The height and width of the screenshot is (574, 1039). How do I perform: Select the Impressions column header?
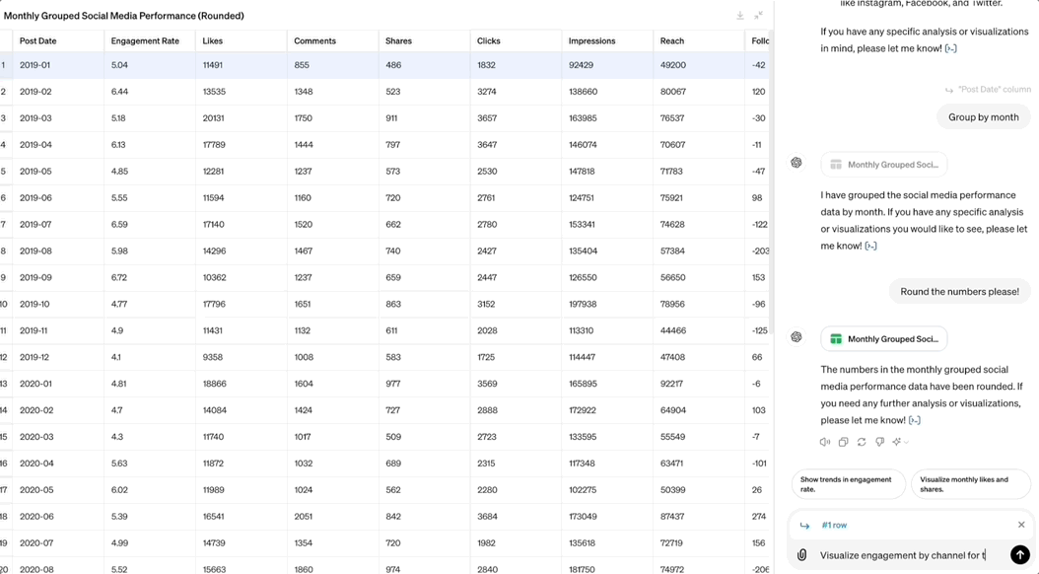tap(591, 41)
